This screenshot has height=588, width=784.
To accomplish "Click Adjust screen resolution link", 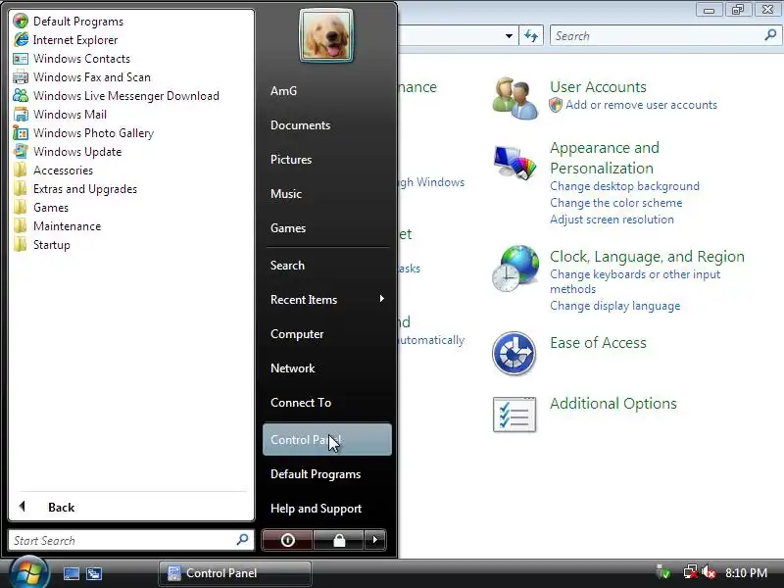I will pyautogui.click(x=612, y=220).
